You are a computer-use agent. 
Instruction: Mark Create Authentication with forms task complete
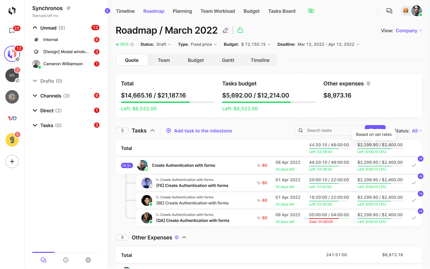(x=414, y=165)
